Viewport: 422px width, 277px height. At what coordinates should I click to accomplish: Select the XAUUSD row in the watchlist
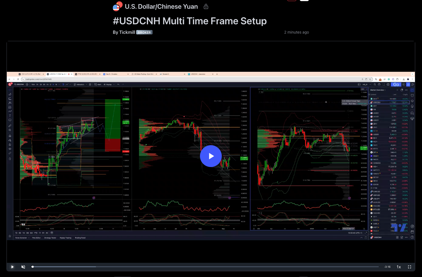point(389,206)
